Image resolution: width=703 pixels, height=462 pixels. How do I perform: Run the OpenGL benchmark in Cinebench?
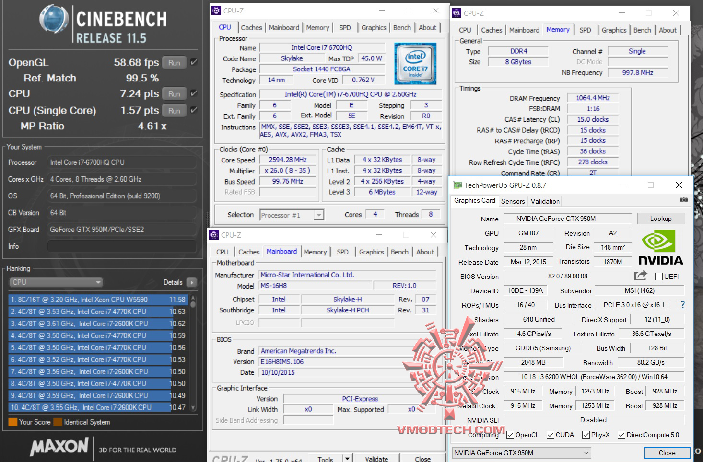point(174,62)
